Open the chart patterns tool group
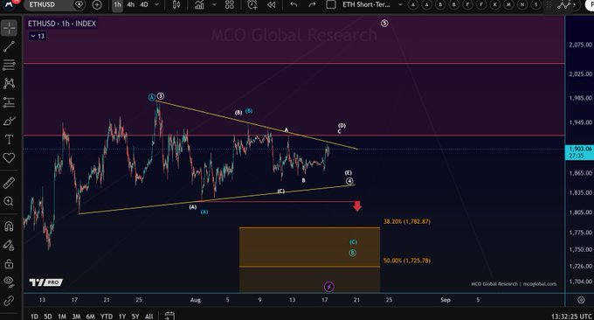Viewport: 594px width, 320px height. (9, 83)
